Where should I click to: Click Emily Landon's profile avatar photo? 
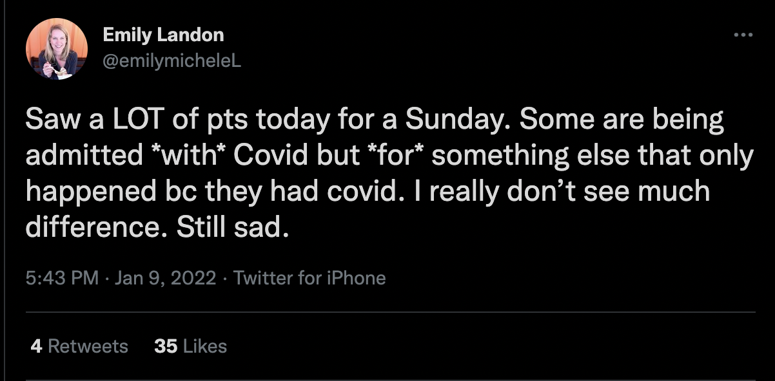click(56, 49)
